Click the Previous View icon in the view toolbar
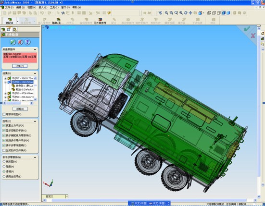 (x=160, y=13)
